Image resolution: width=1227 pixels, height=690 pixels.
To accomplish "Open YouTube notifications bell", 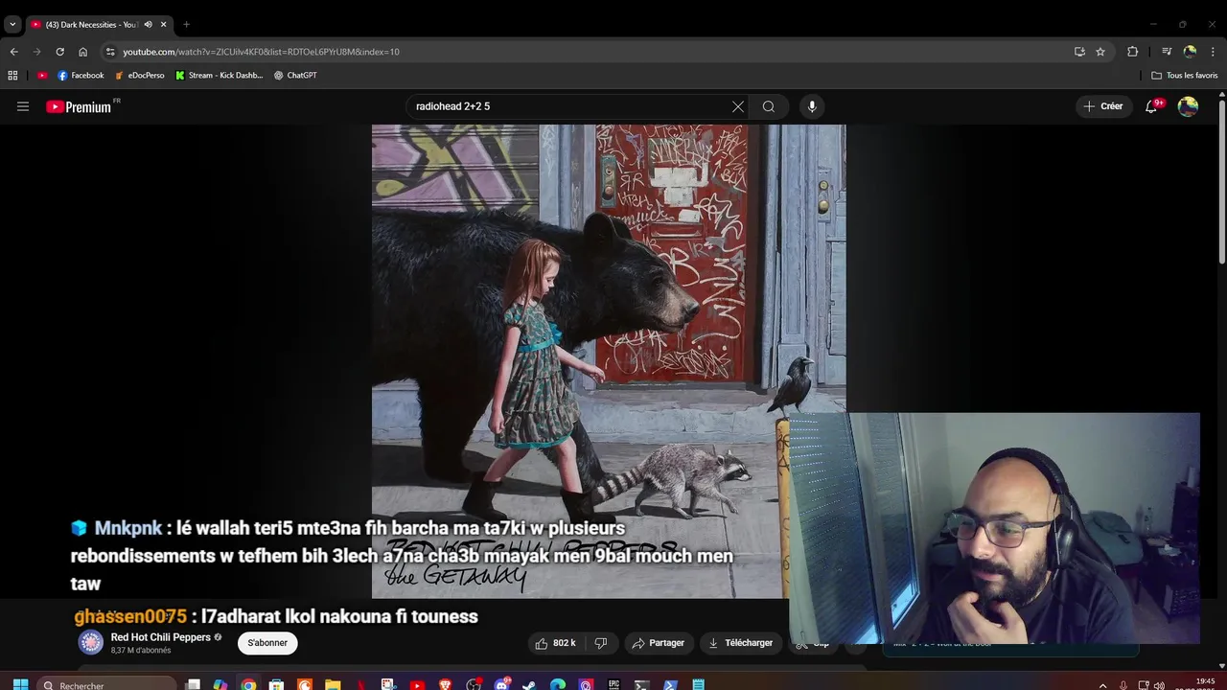I will pos(1151,106).
